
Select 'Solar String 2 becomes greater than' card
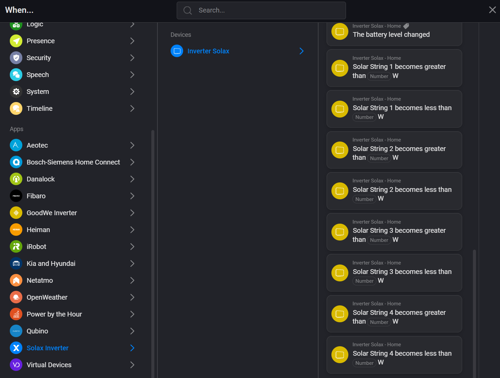click(394, 150)
